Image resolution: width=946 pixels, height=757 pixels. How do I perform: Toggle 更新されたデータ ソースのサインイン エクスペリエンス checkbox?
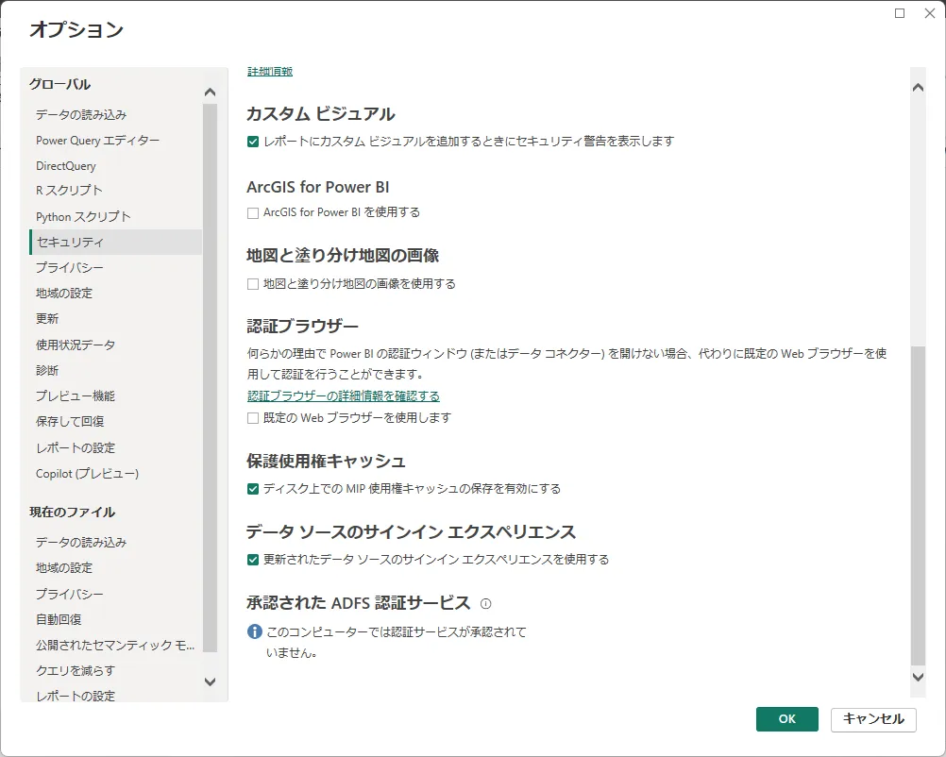click(x=253, y=560)
